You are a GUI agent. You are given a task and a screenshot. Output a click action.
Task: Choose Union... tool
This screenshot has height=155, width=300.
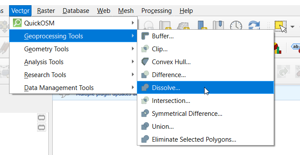(205, 126)
